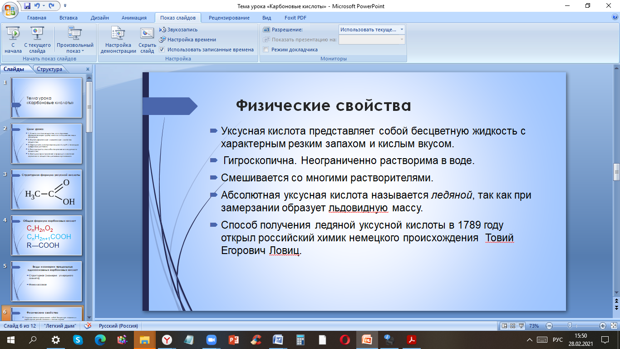The height and width of the screenshot is (349, 620).
Task: Expand the Разрешение resolution dropdown
Action: coord(402,30)
